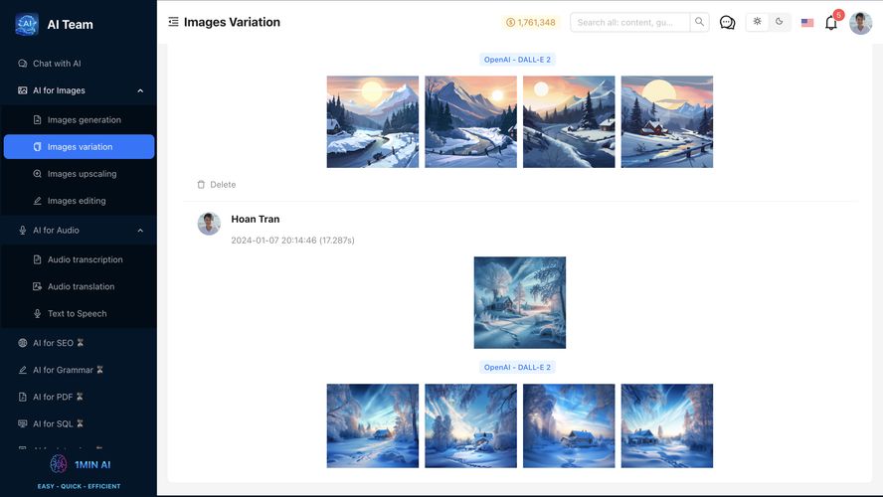This screenshot has width=883, height=497.
Task: Click the sidebar collapse icon beside Images Variation
Action: pyautogui.click(x=173, y=22)
